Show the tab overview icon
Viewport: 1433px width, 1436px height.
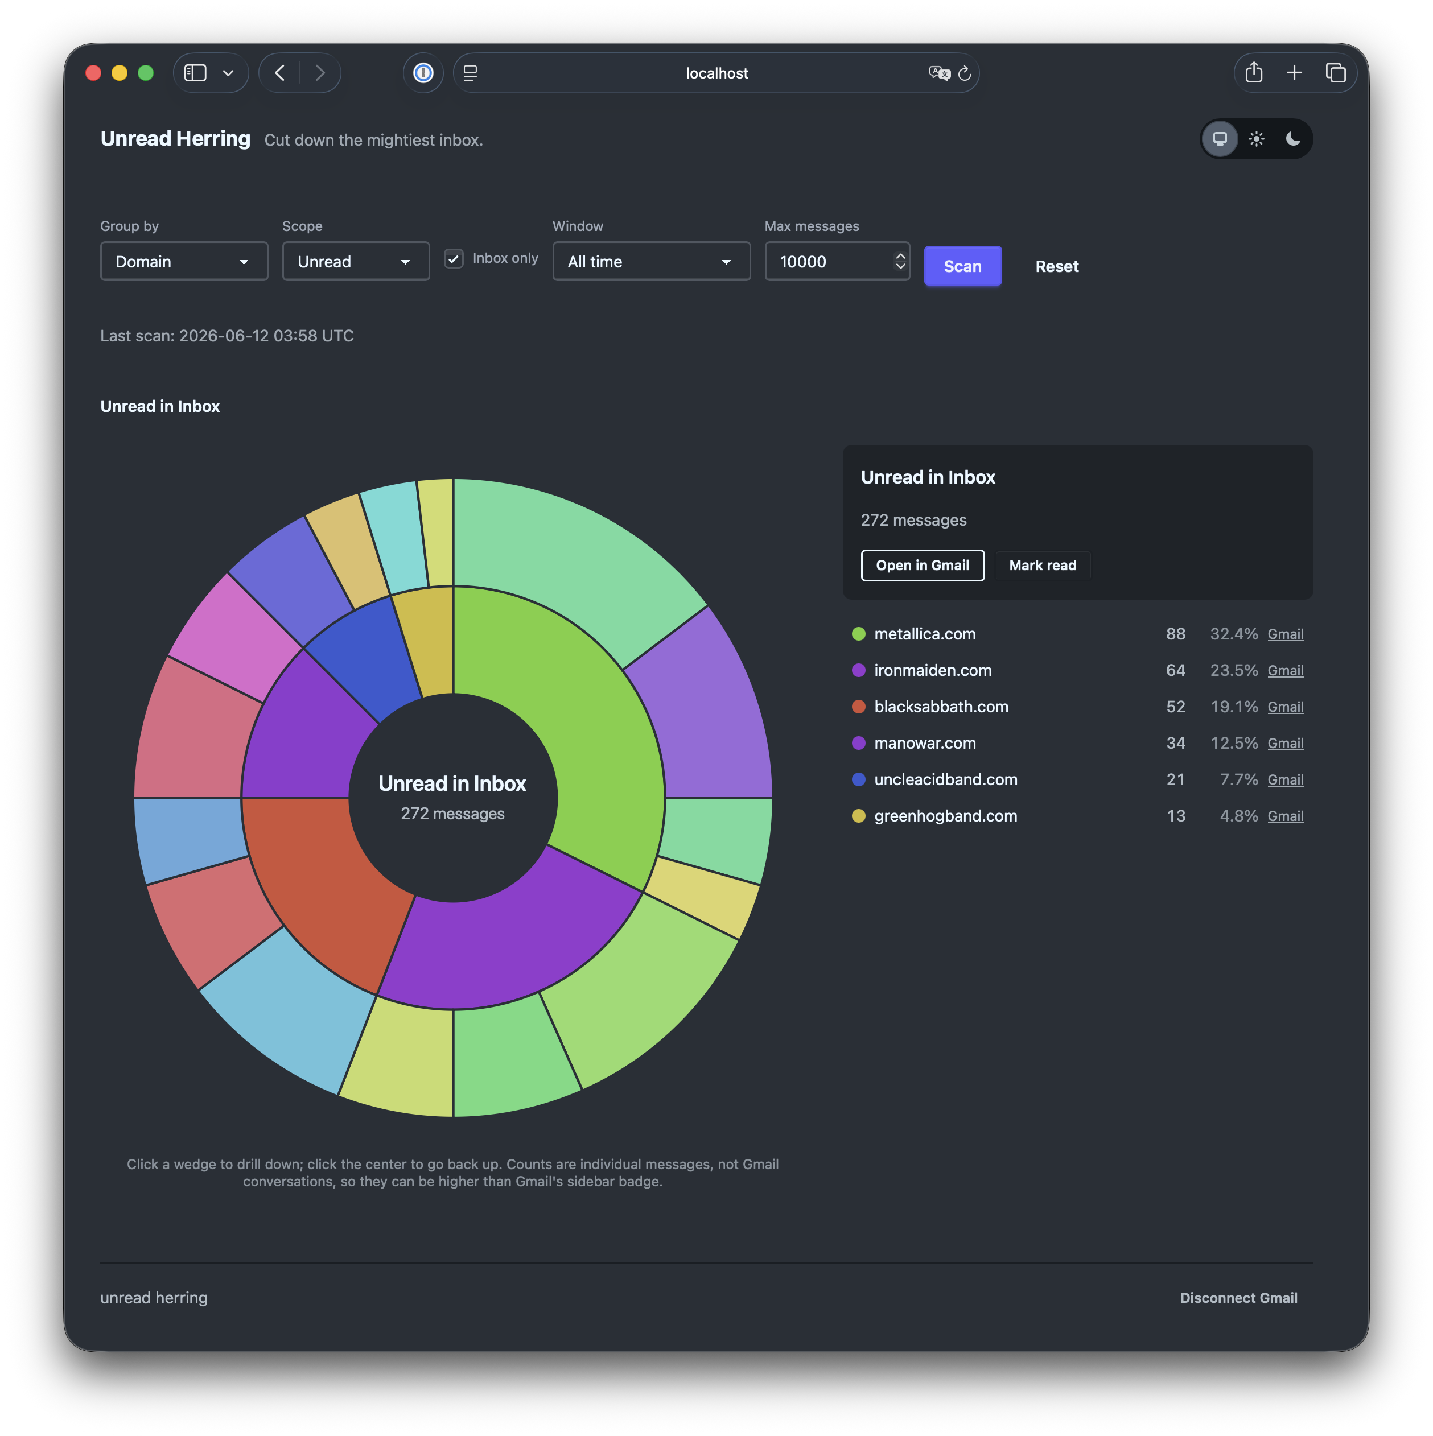click(1335, 72)
